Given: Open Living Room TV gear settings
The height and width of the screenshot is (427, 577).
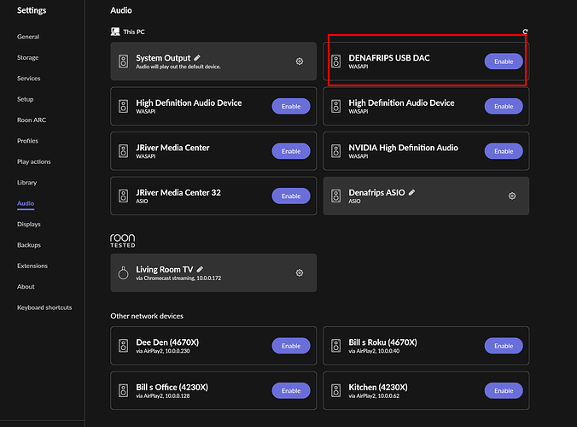Looking at the screenshot, I should (300, 272).
